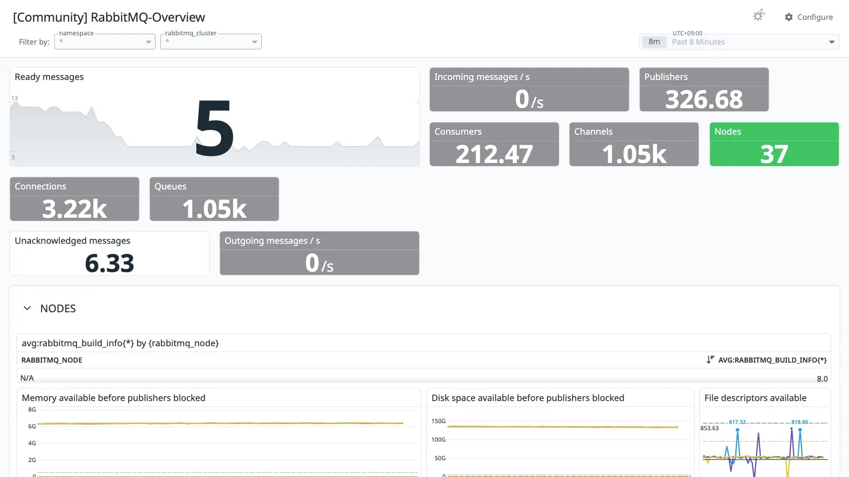The width and height of the screenshot is (849, 477).
Task: Click the dashboard title RabbitMQ-Overview
Action: tap(109, 17)
